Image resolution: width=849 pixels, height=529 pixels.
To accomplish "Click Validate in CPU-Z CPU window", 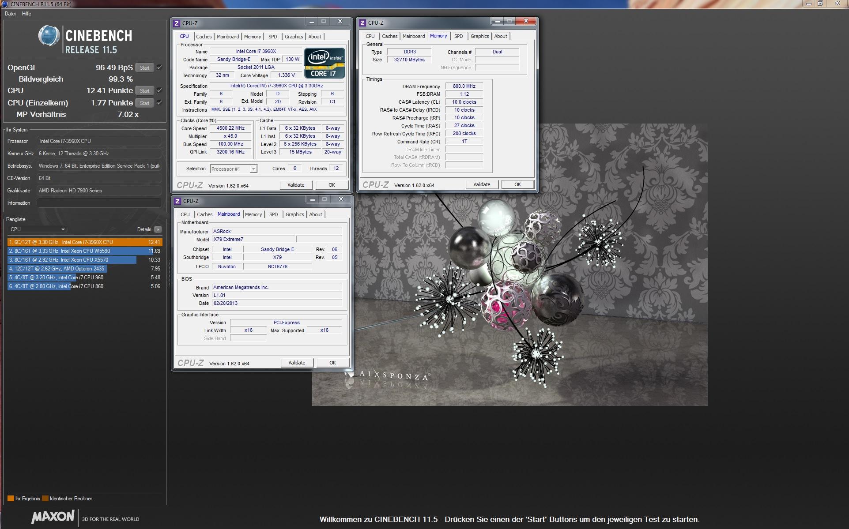I will (x=296, y=185).
